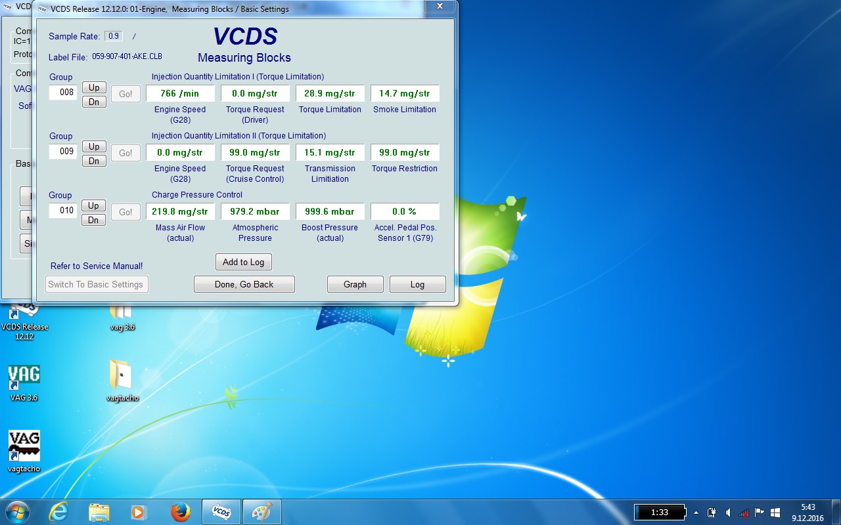Open the taskbar clock showing 5:43
This screenshot has width=841, height=525.
coord(808,513)
